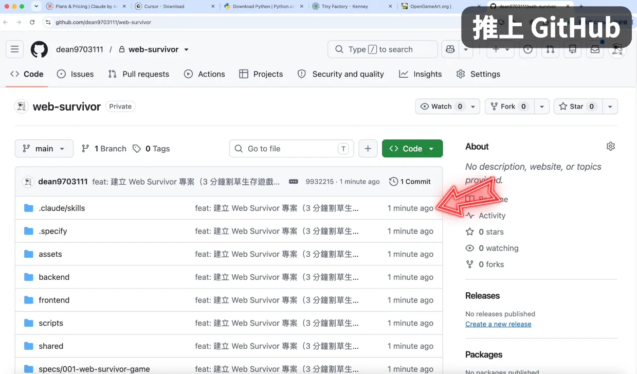
Task: Open the green Code dropdown button
Action: pyautogui.click(x=412, y=149)
